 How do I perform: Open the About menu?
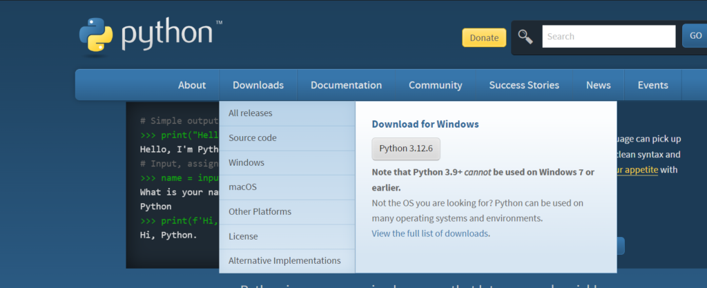[x=192, y=85]
